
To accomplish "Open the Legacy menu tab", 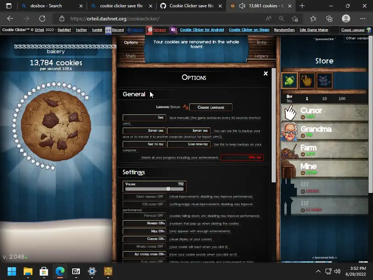I will pos(262,56).
